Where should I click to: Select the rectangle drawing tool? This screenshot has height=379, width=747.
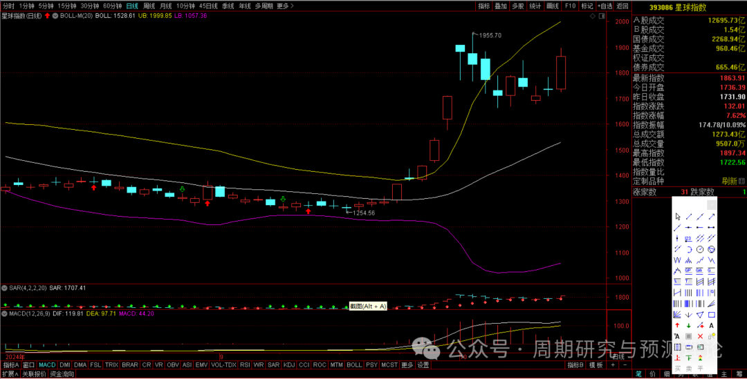[x=712, y=314]
